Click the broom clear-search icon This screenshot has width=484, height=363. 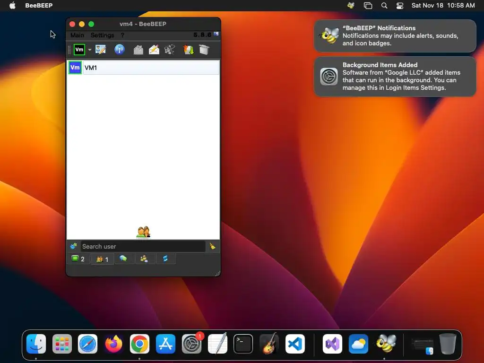point(212,246)
